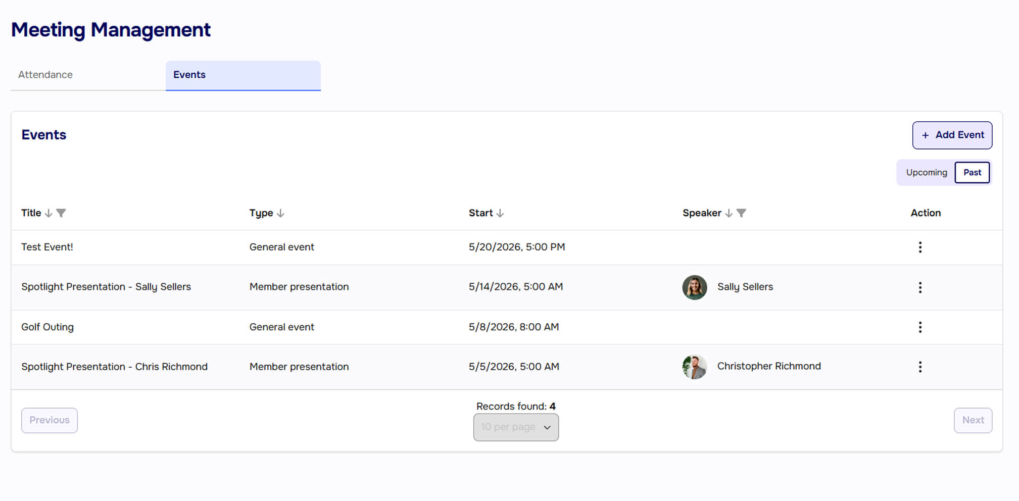Open the Speaker column filter

coord(741,213)
